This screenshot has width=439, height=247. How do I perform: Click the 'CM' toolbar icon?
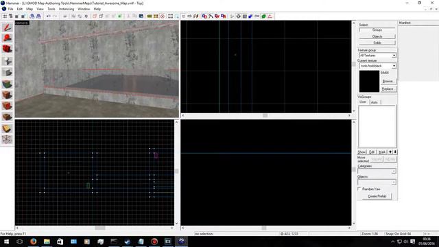click(x=257, y=16)
